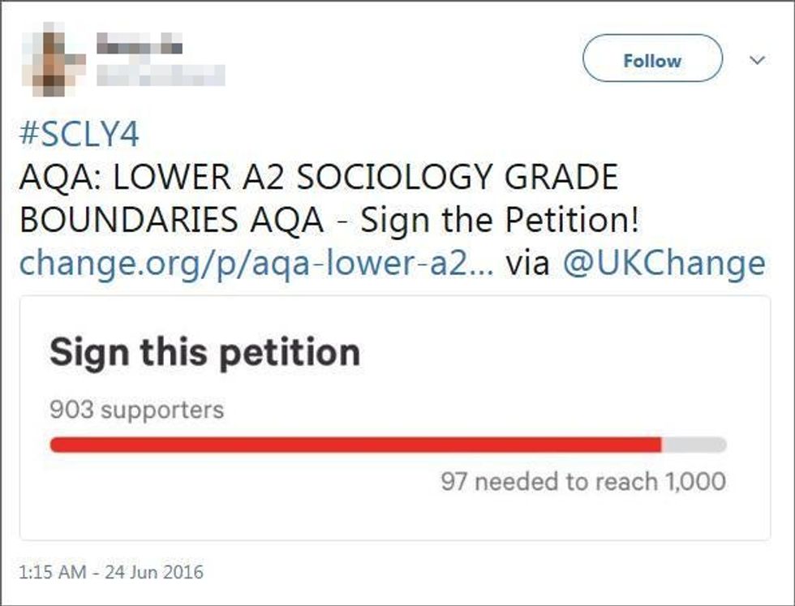Click the 'BOUNDARIES AQA - Sign the Petition!' text
Image resolution: width=795 pixels, height=606 pixels.
(331, 220)
